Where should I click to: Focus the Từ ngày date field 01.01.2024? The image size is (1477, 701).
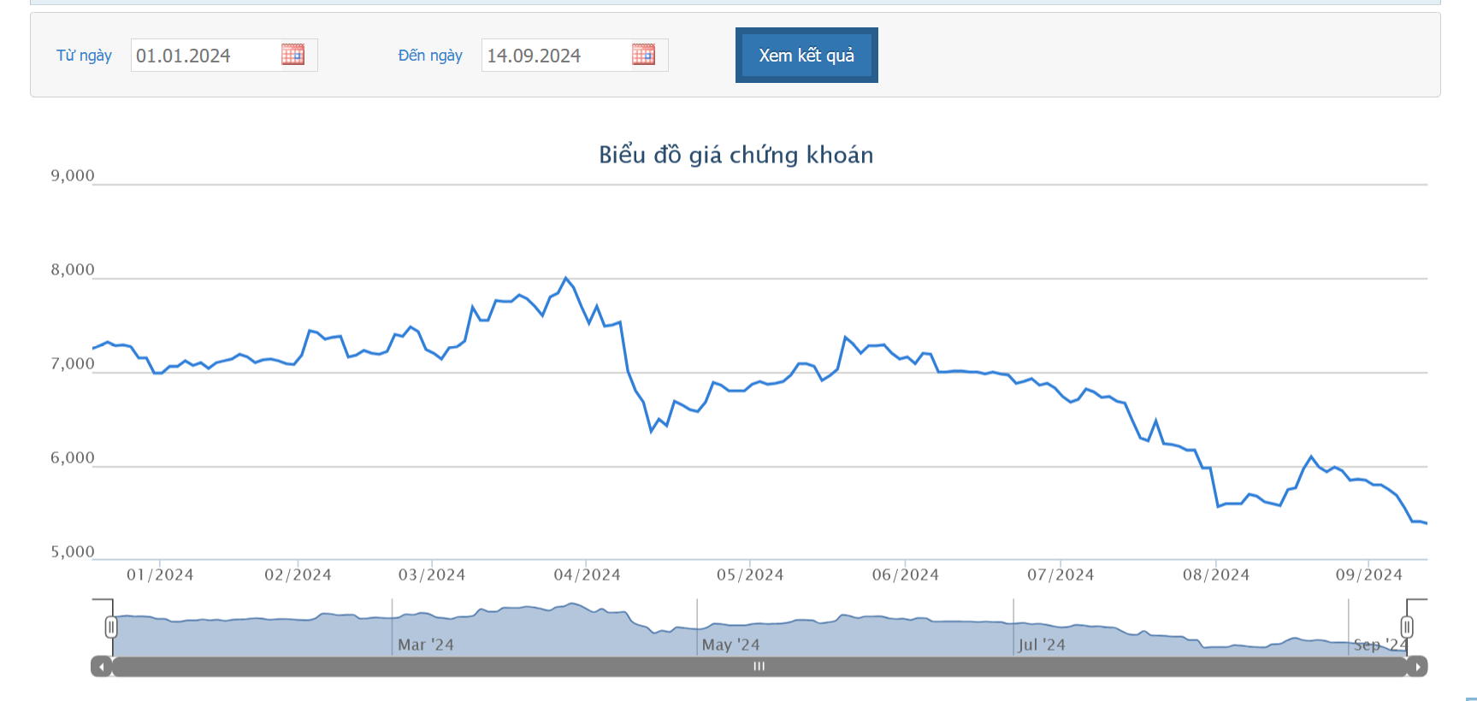pos(224,56)
